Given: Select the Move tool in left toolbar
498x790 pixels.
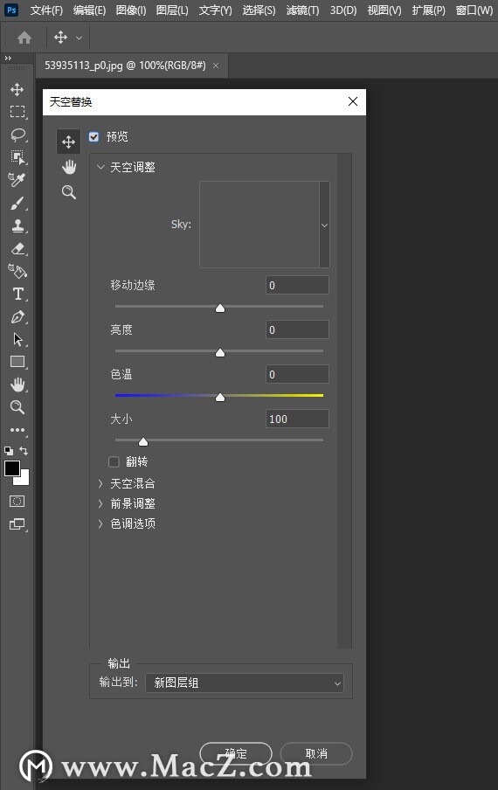Looking at the screenshot, I should click(x=17, y=90).
